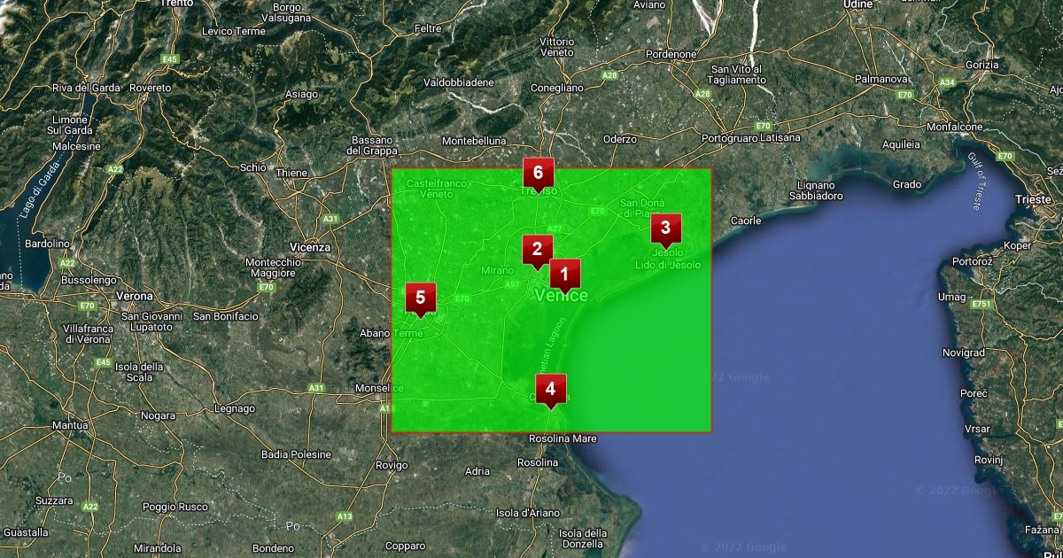Screen dimensions: 1063x558
Task: Click the Rovigo city label
Action: point(392,465)
